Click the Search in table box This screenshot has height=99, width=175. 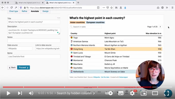click(86, 27)
